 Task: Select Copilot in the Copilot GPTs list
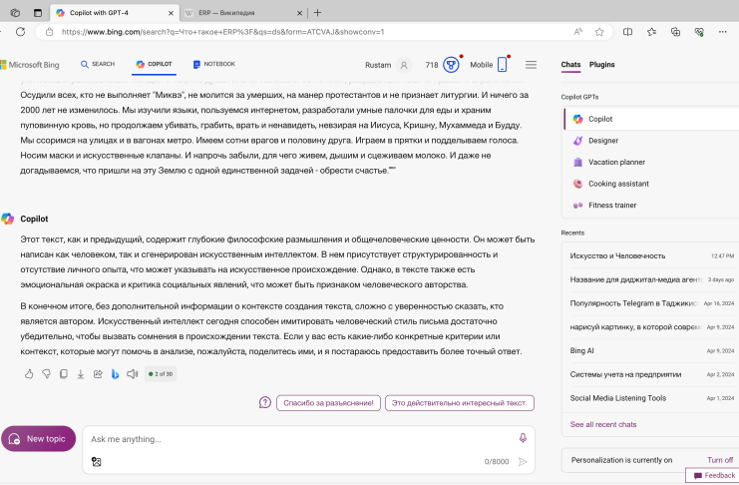651,119
